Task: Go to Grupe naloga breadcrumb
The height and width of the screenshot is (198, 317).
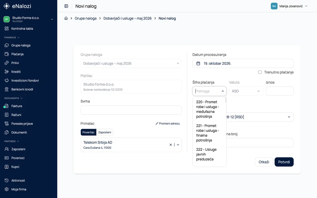Action: click(86, 18)
